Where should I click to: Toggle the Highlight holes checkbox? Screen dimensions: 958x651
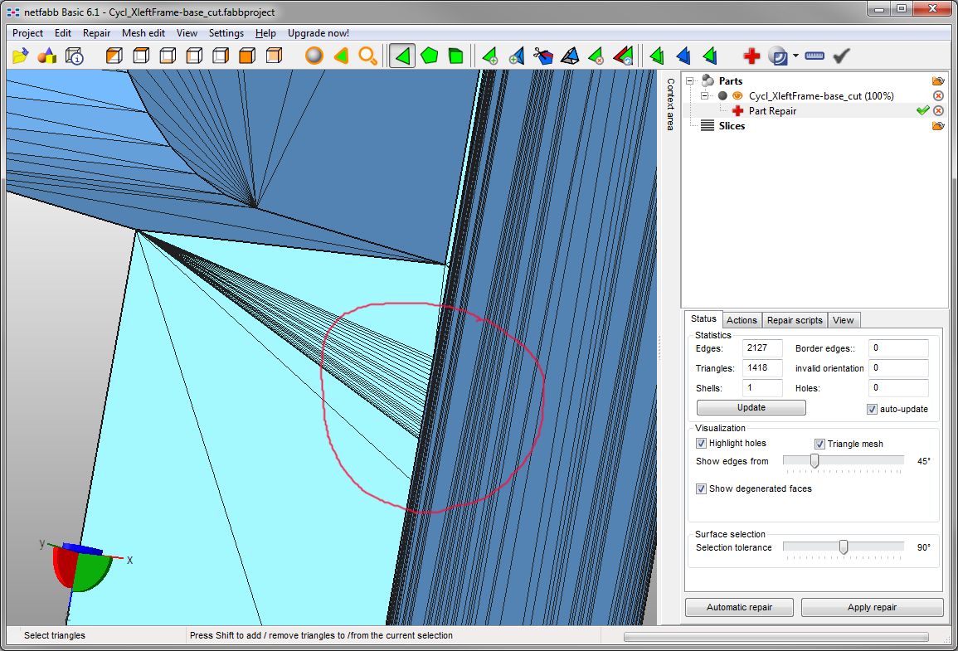coord(701,444)
